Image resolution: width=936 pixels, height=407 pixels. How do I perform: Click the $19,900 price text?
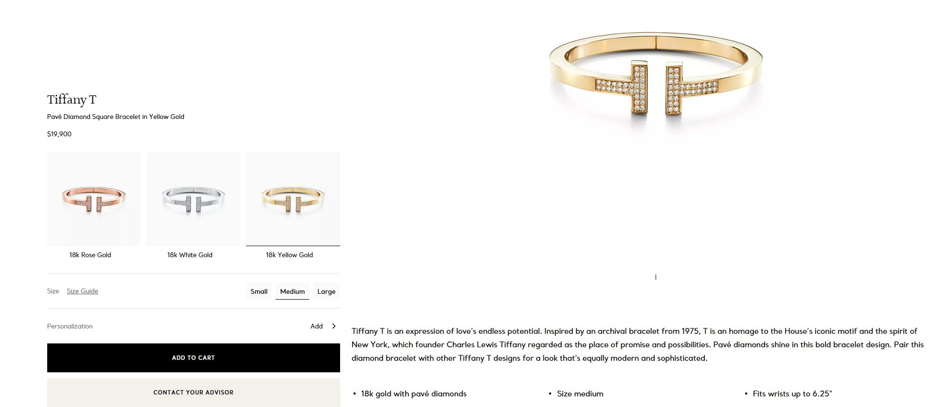59,134
